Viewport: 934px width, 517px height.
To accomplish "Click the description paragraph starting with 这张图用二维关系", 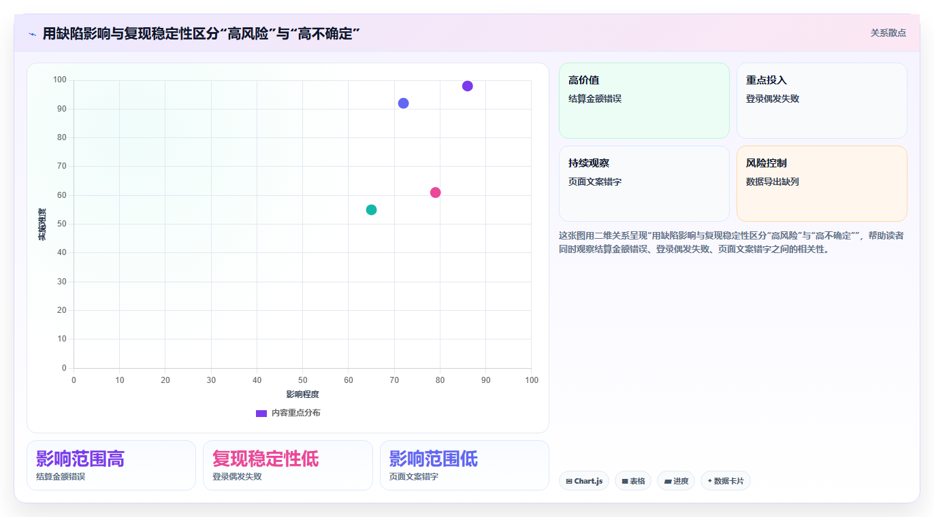I will pyautogui.click(x=732, y=242).
